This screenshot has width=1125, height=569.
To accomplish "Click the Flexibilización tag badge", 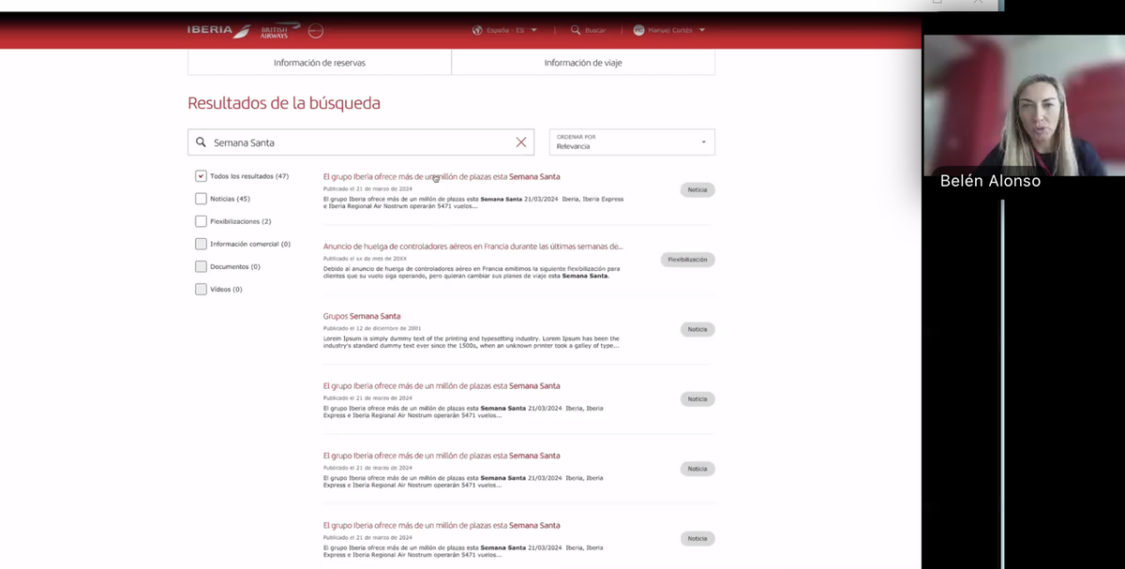I will 688,260.
